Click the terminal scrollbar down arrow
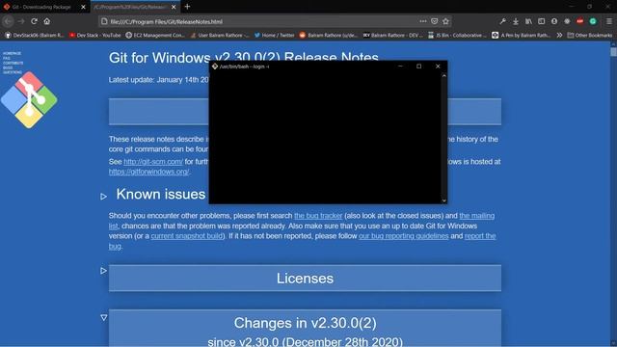 [x=443, y=200]
